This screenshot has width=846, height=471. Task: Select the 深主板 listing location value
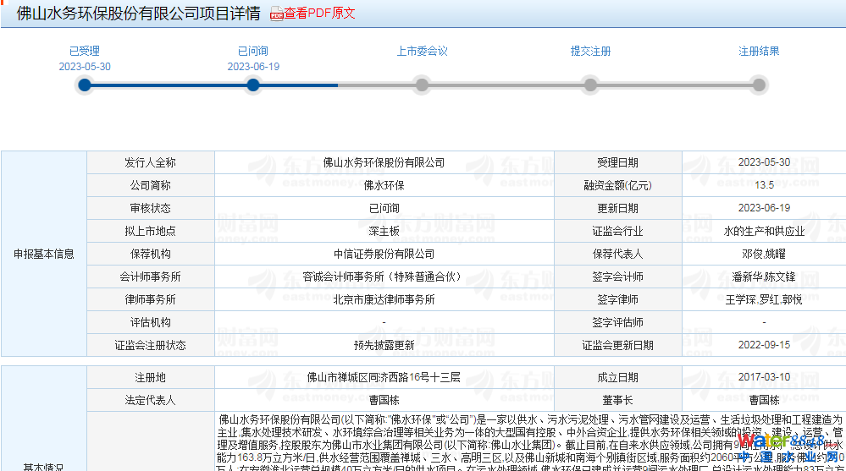tap(384, 231)
